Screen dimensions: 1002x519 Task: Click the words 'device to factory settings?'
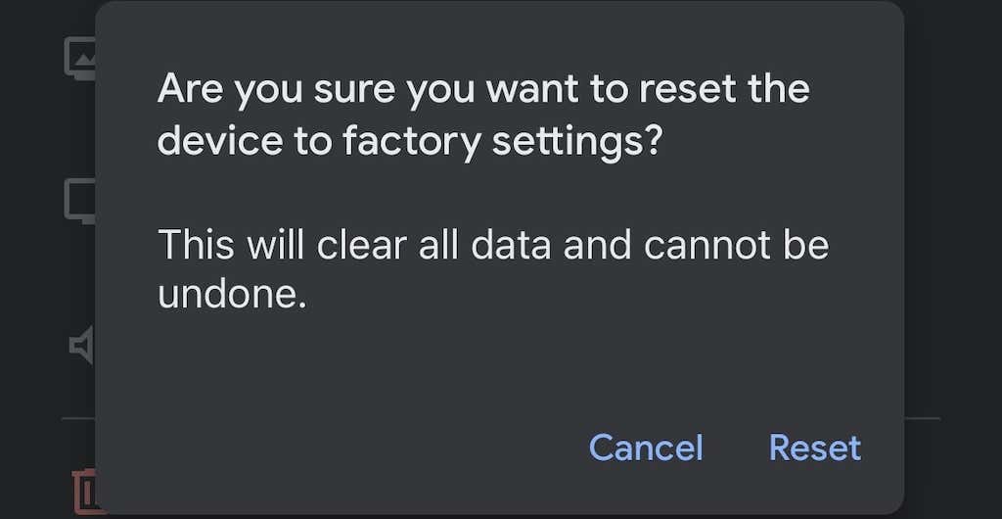click(x=411, y=142)
